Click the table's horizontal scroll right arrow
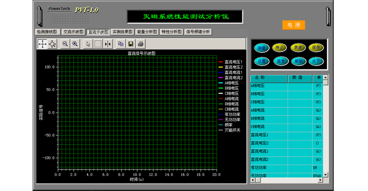The height and width of the screenshot is (191, 368). pos(320,180)
